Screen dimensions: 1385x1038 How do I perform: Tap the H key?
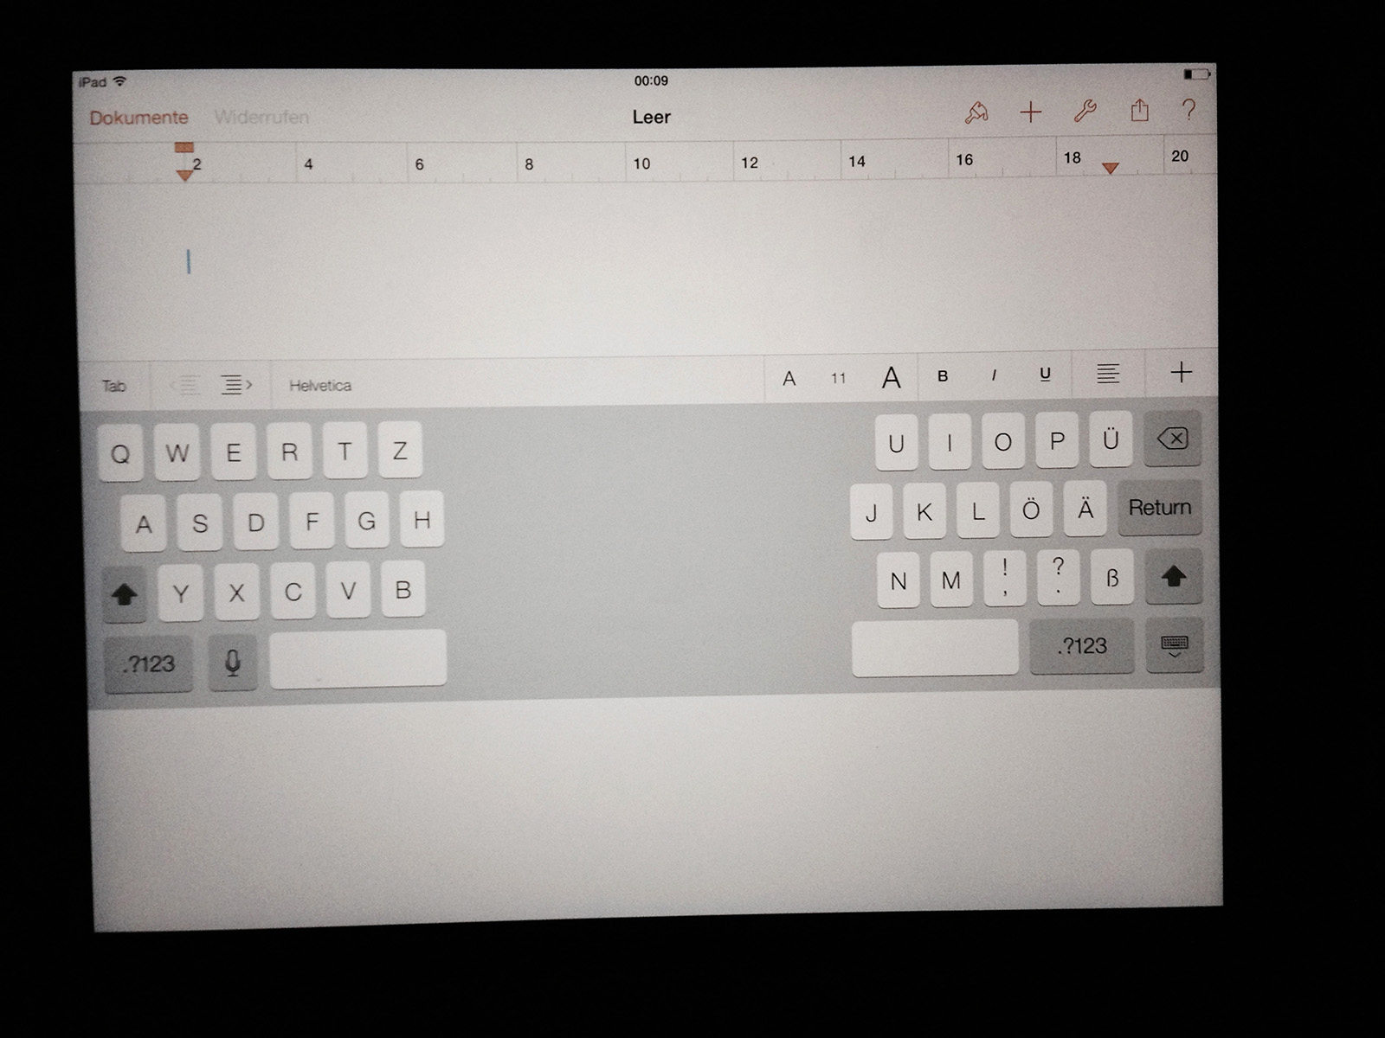422,519
